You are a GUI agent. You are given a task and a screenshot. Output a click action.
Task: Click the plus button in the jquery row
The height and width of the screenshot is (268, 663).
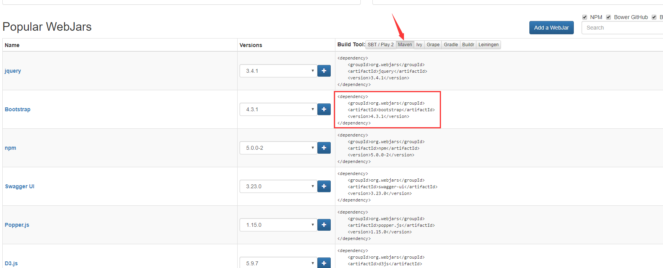(324, 71)
